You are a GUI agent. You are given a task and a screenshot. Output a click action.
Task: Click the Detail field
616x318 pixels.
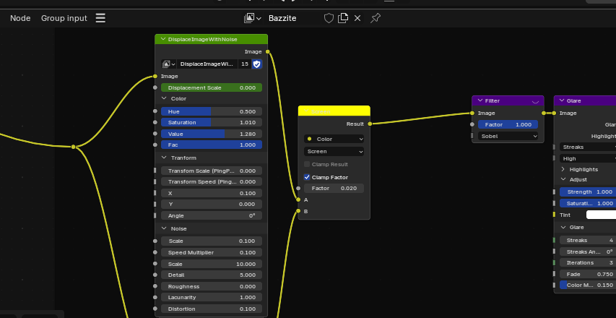point(212,275)
